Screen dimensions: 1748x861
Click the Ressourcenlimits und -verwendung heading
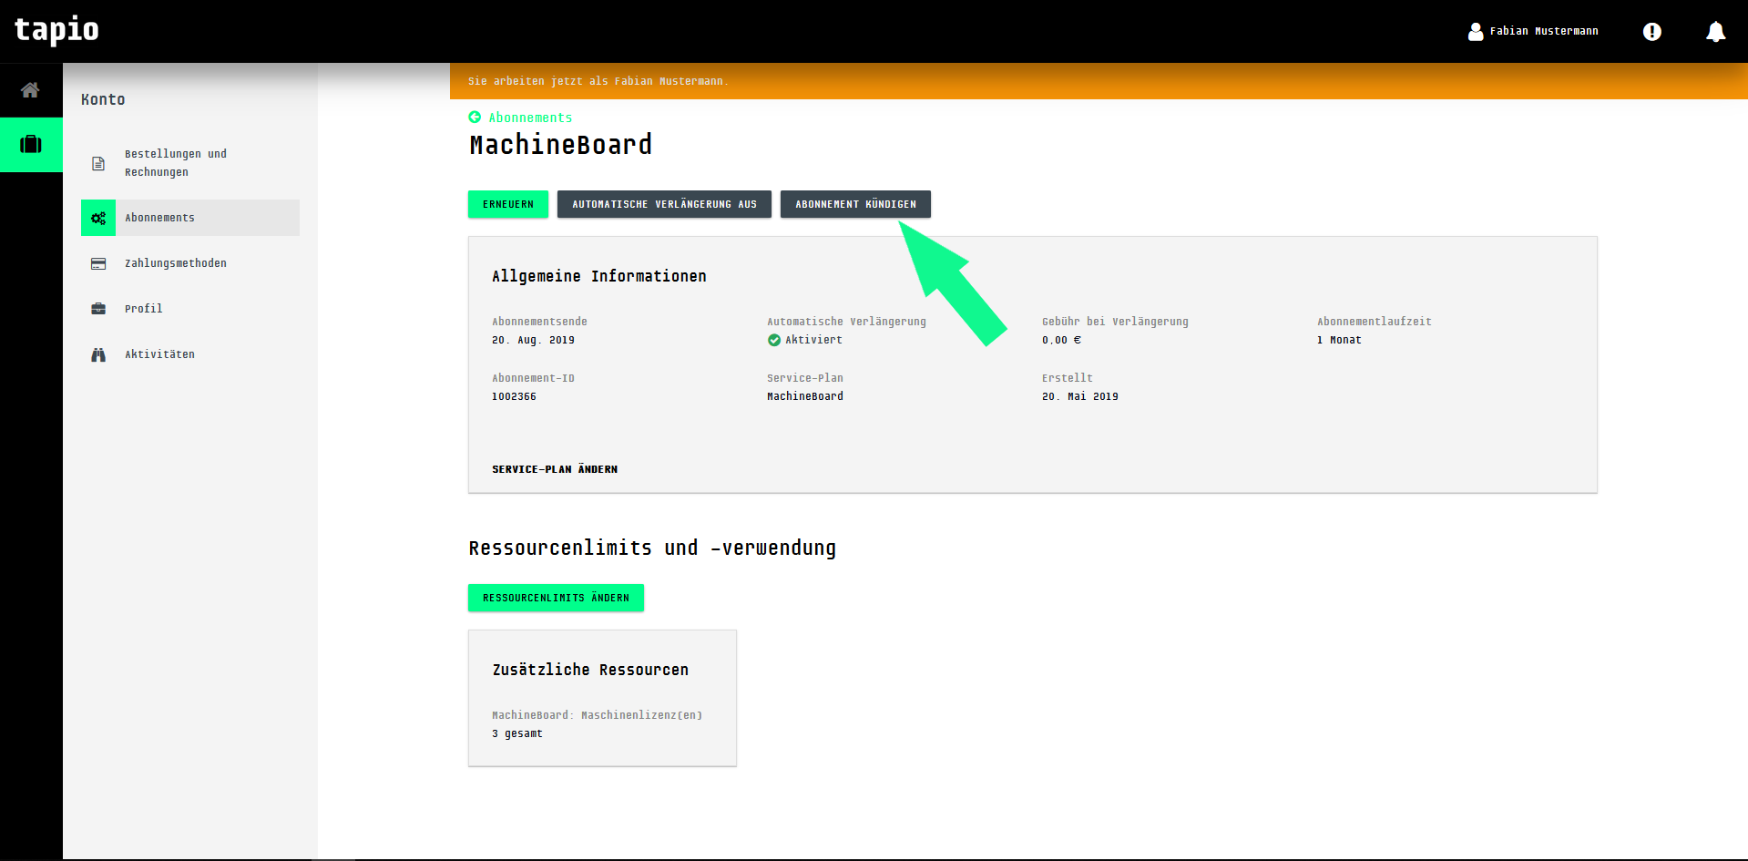pos(652,548)
